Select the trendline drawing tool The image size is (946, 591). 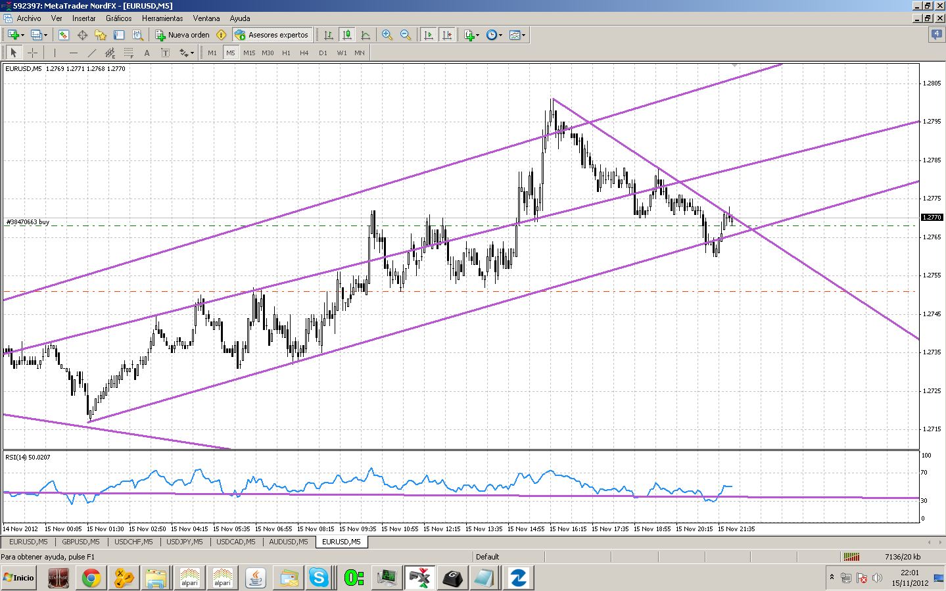(x=91, y=53)
